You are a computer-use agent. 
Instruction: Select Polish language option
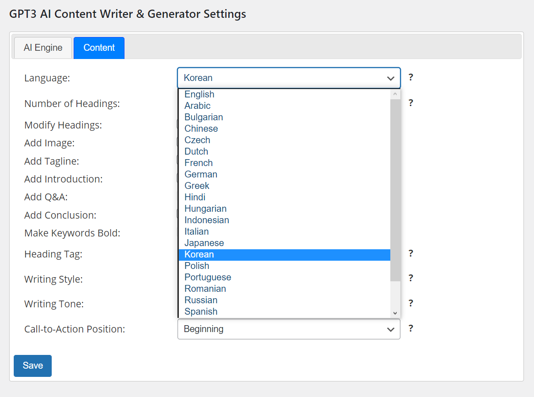[284, 266]
